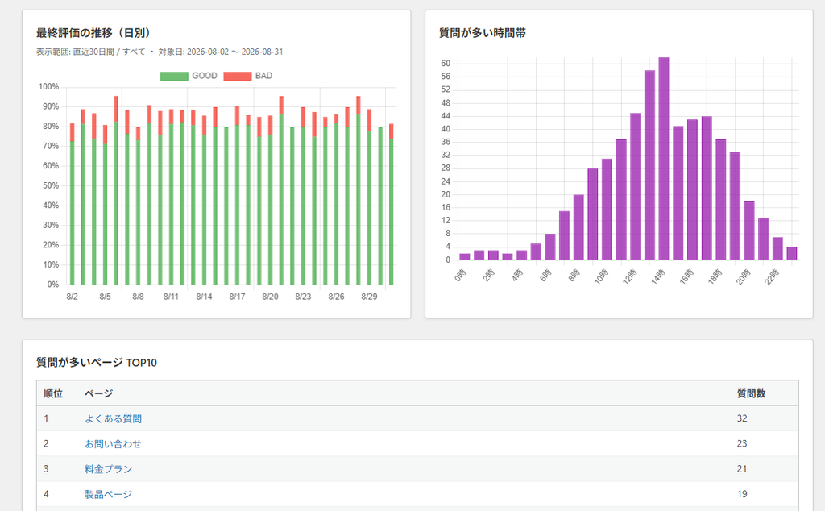Click the question count 32 cell
Viewport: 825px width, 511px height.
(742, 419)
